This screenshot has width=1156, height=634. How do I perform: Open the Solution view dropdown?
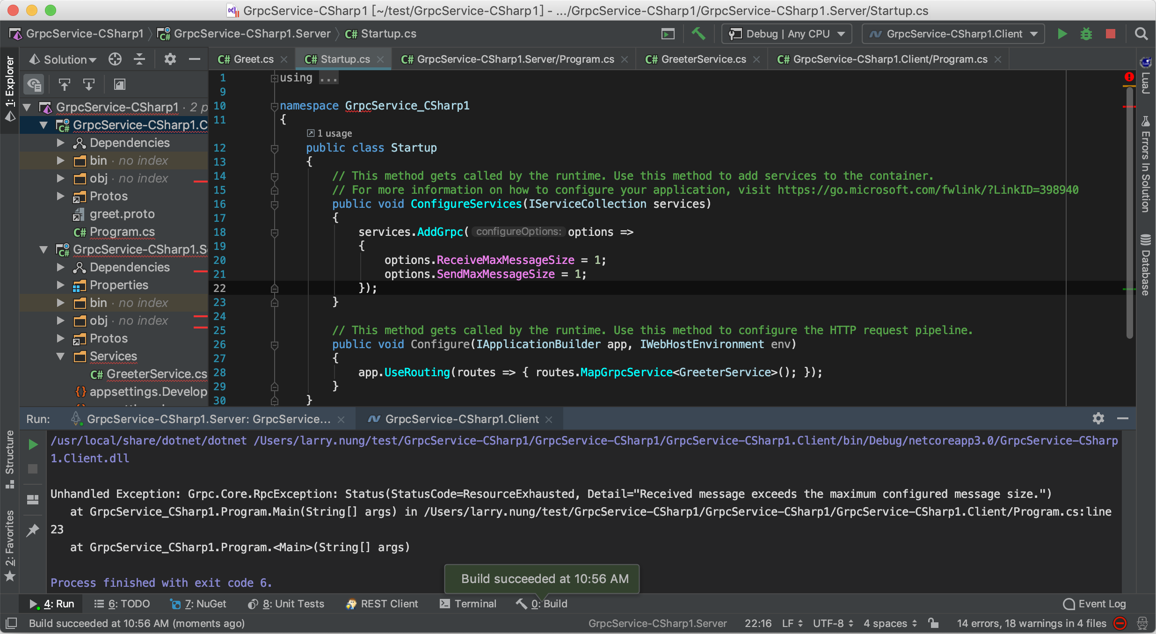63,59
